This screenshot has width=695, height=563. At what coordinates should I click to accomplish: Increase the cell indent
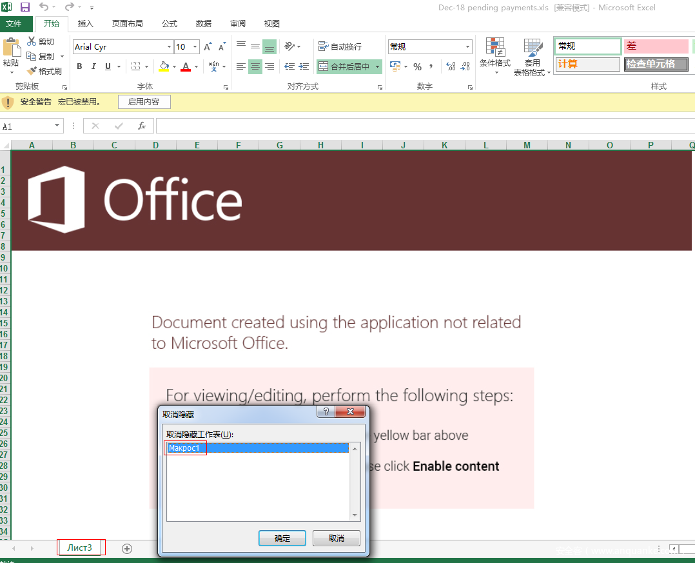tap(304, 66)
